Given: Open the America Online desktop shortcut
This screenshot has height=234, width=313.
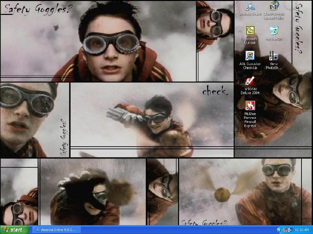Looking at the screenshot, I should (x=250, y=8).
